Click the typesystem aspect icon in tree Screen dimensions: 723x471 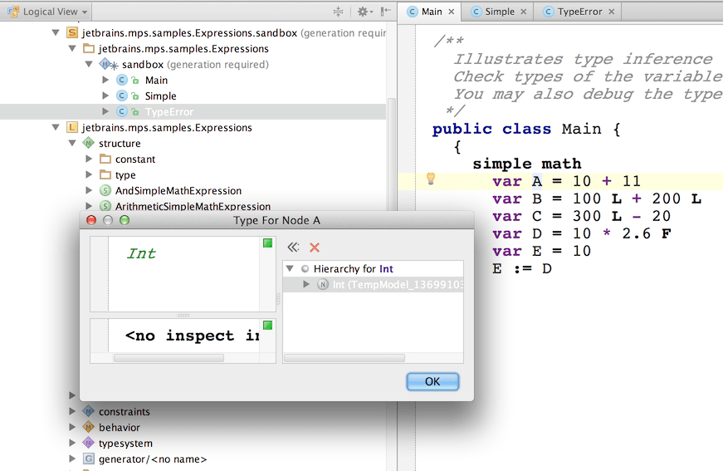tap(88, 443)
